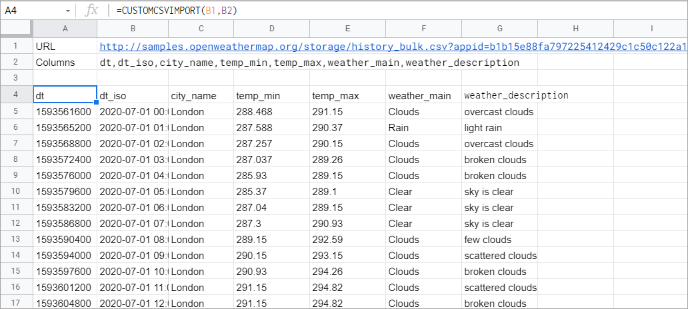Select cell with 287.037
The width and height of the screenshot is (688, 309).
point(271,160)
